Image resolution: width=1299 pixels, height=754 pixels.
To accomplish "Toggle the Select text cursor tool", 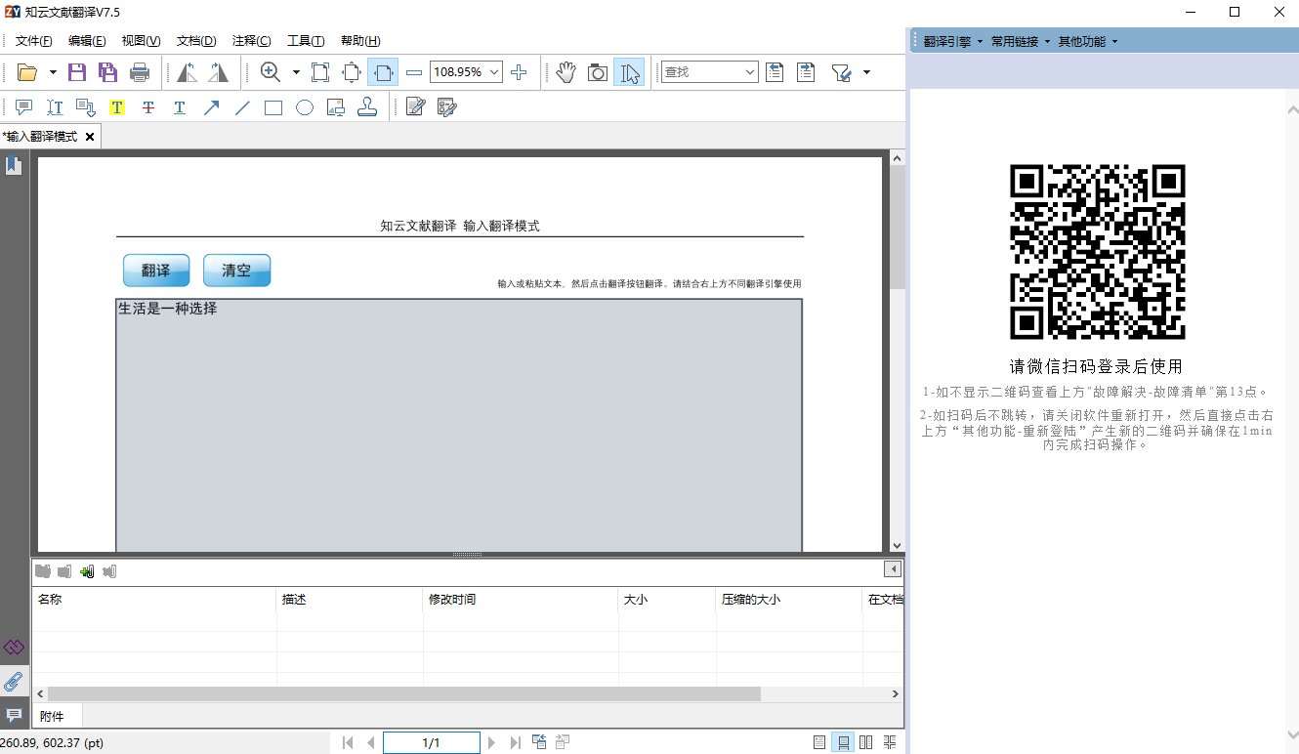I will [629, 72].
